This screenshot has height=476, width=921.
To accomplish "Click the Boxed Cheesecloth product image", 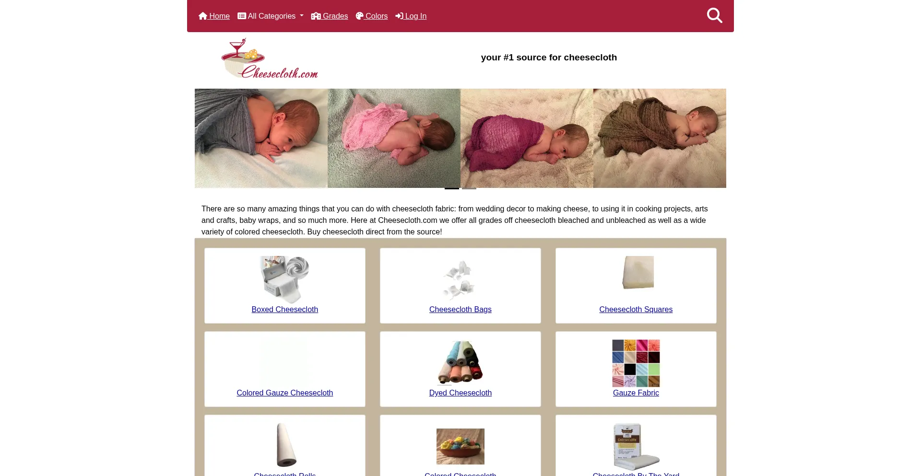I will point(285,279).
